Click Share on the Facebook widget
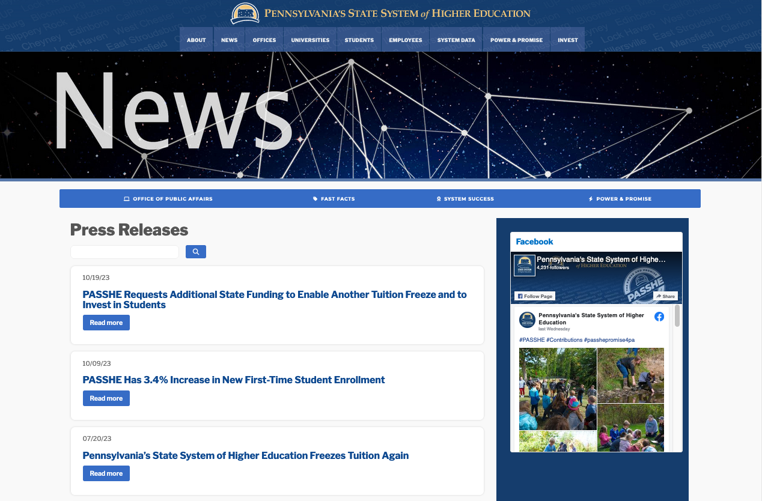The width and height of the screenshot is (762, 501). 665,296
